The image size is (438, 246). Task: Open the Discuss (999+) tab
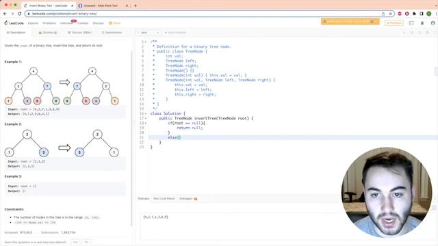(x=80, y=33)
